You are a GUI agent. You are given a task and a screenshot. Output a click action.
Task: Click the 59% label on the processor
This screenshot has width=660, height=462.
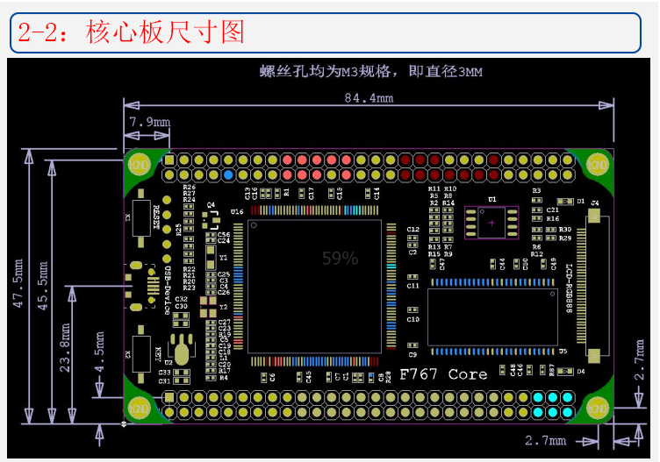(340, 259)
